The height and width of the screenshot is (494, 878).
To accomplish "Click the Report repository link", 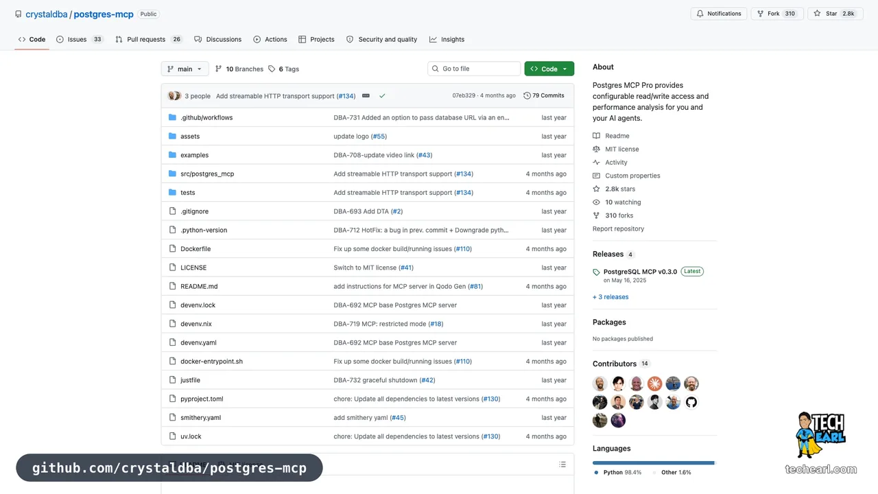I will pos(618,228).
